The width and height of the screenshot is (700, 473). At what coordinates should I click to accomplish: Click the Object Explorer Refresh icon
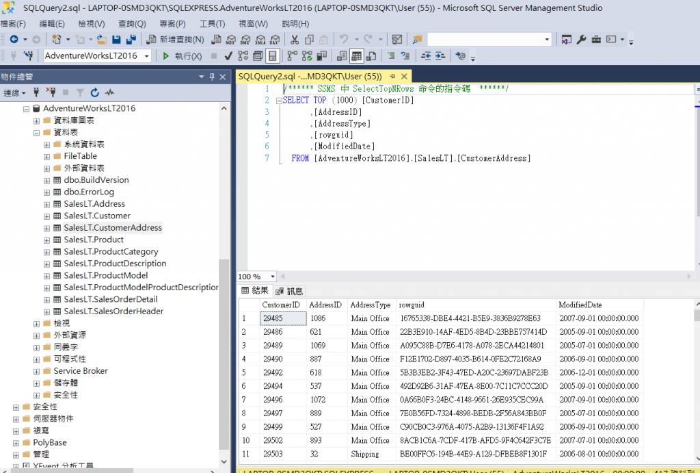(94, 93)
